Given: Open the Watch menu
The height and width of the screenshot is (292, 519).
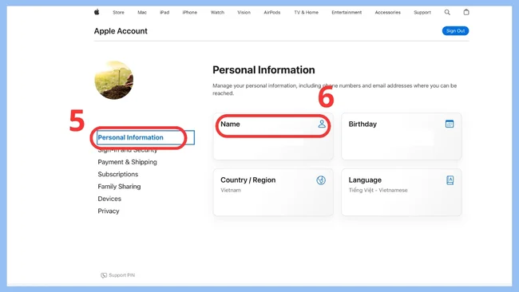Looking at the screenshot, I should [x=217, y=12].
